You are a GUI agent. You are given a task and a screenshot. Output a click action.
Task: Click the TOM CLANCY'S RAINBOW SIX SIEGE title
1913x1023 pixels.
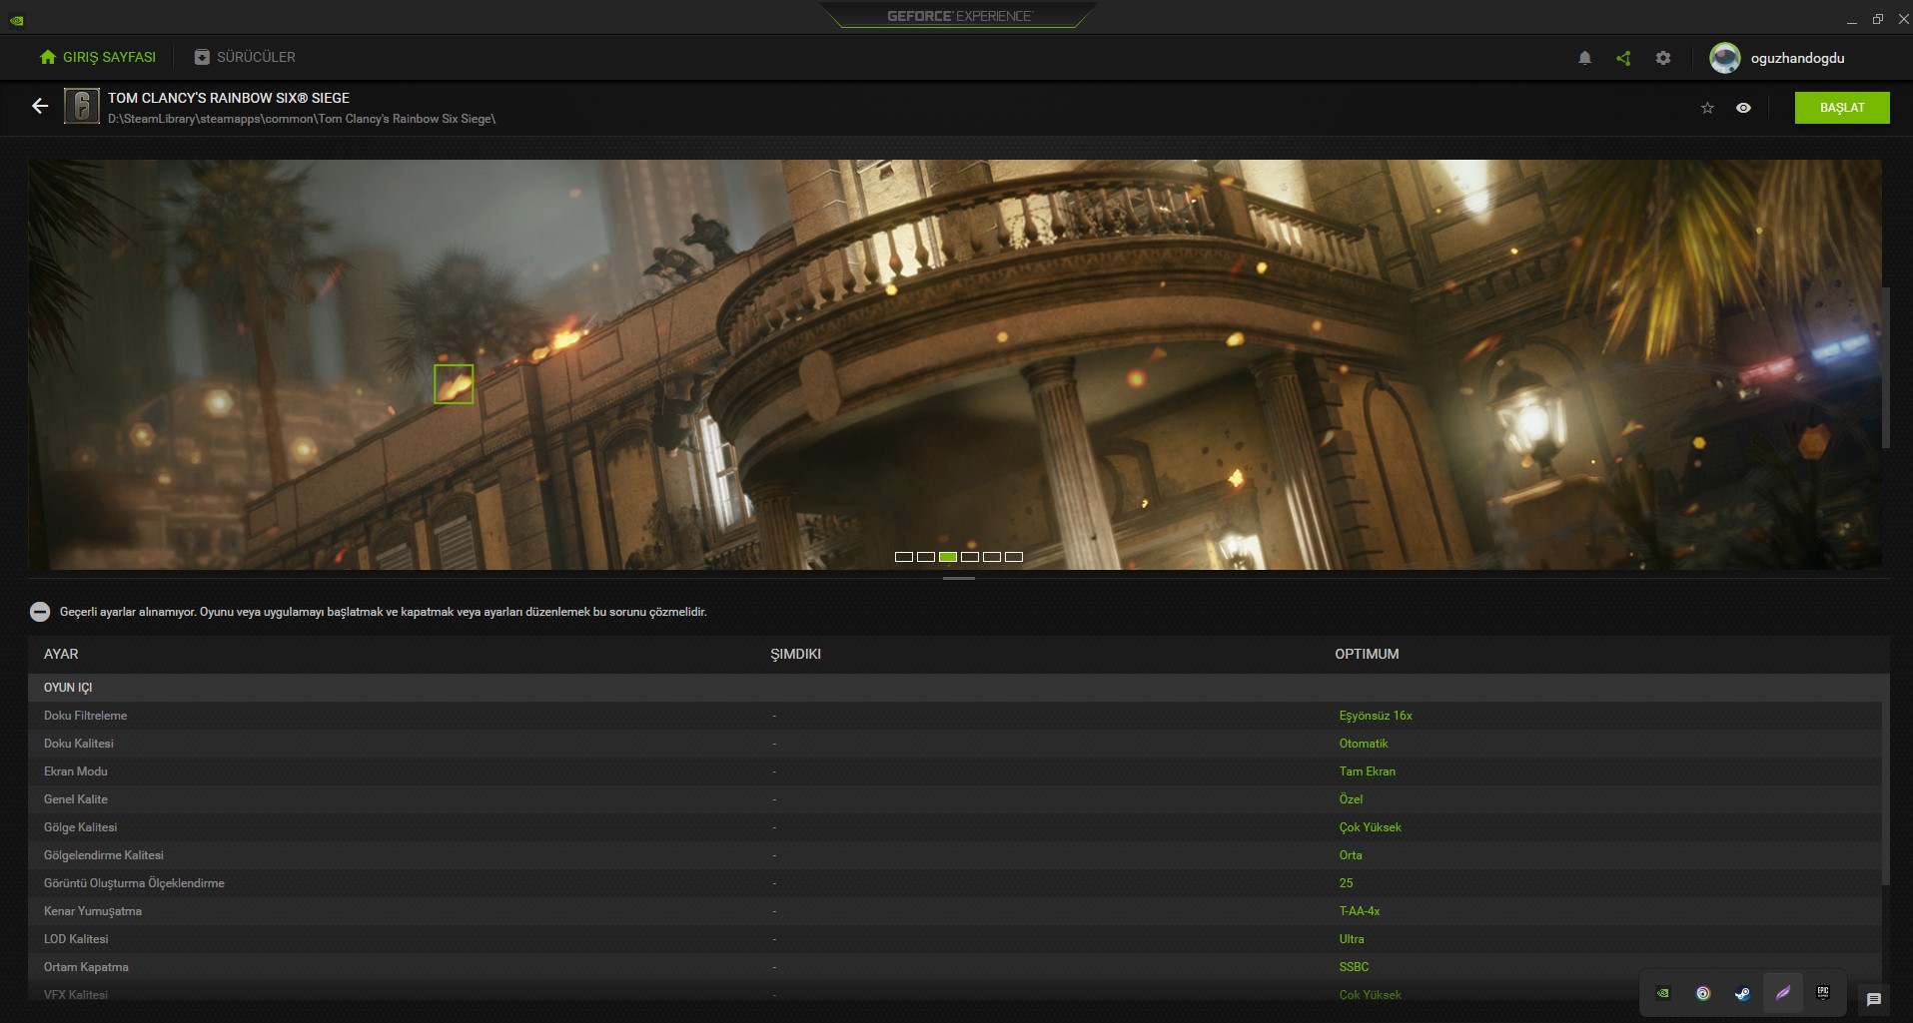[x=229, y=98]
